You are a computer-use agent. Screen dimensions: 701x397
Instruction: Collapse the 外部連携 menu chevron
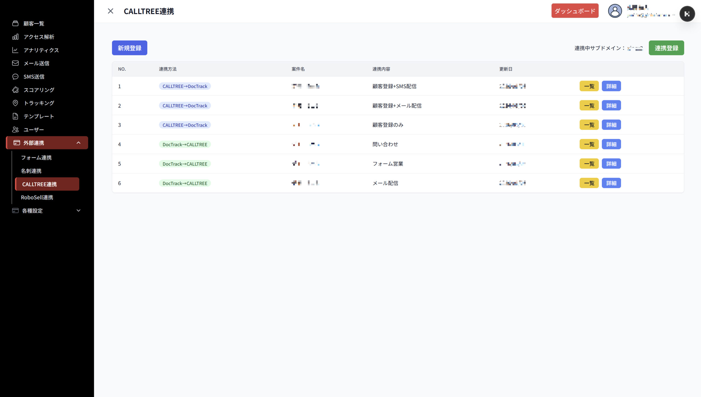pyautogui.click(x=79, y=143)
